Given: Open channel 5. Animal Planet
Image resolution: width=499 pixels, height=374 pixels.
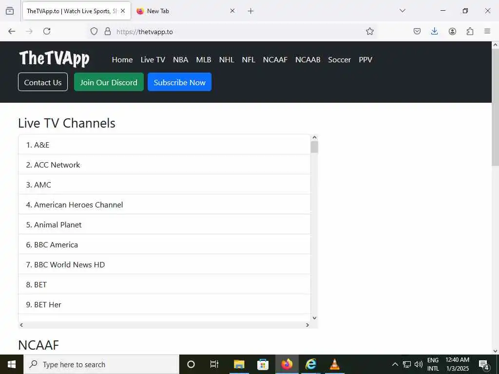Looking at the screenshot, I should [165, 224].
